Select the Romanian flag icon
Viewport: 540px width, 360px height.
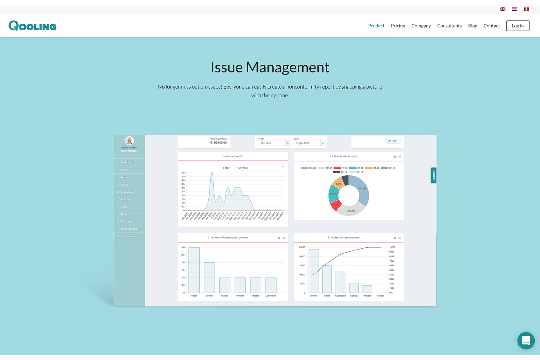(x=526, y=9)
